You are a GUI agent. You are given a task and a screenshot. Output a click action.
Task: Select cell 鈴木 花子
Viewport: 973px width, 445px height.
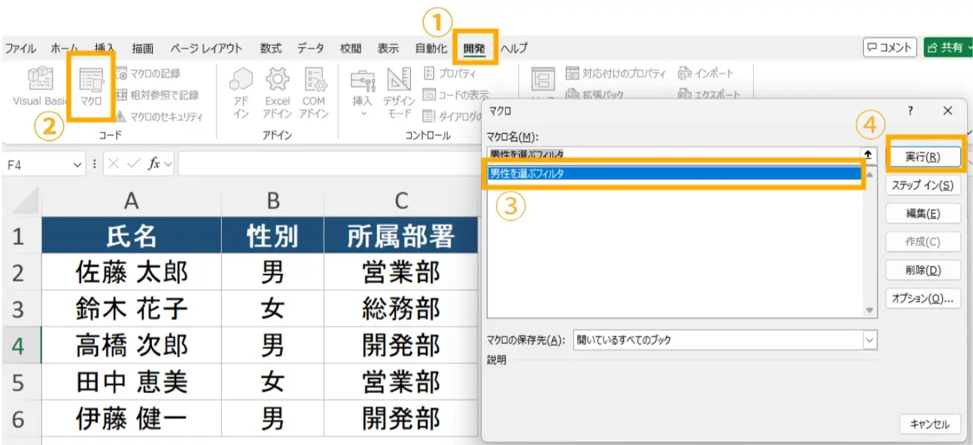131,309
